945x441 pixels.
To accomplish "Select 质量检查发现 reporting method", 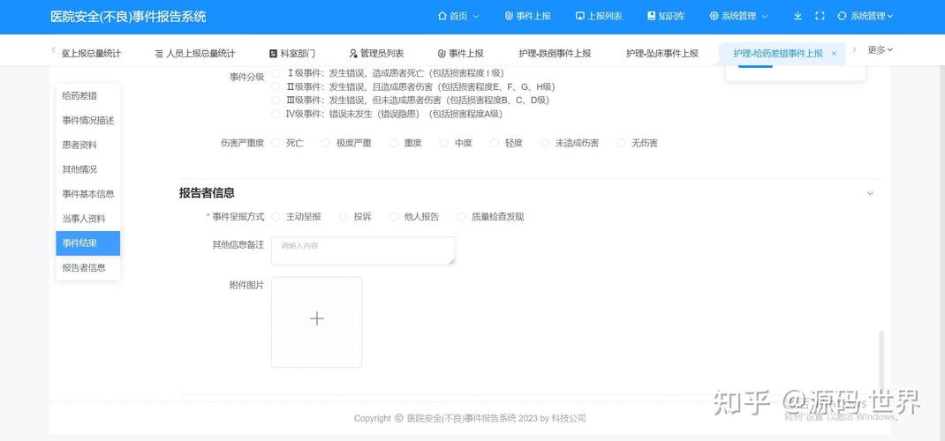I will [x=462, y=217].
